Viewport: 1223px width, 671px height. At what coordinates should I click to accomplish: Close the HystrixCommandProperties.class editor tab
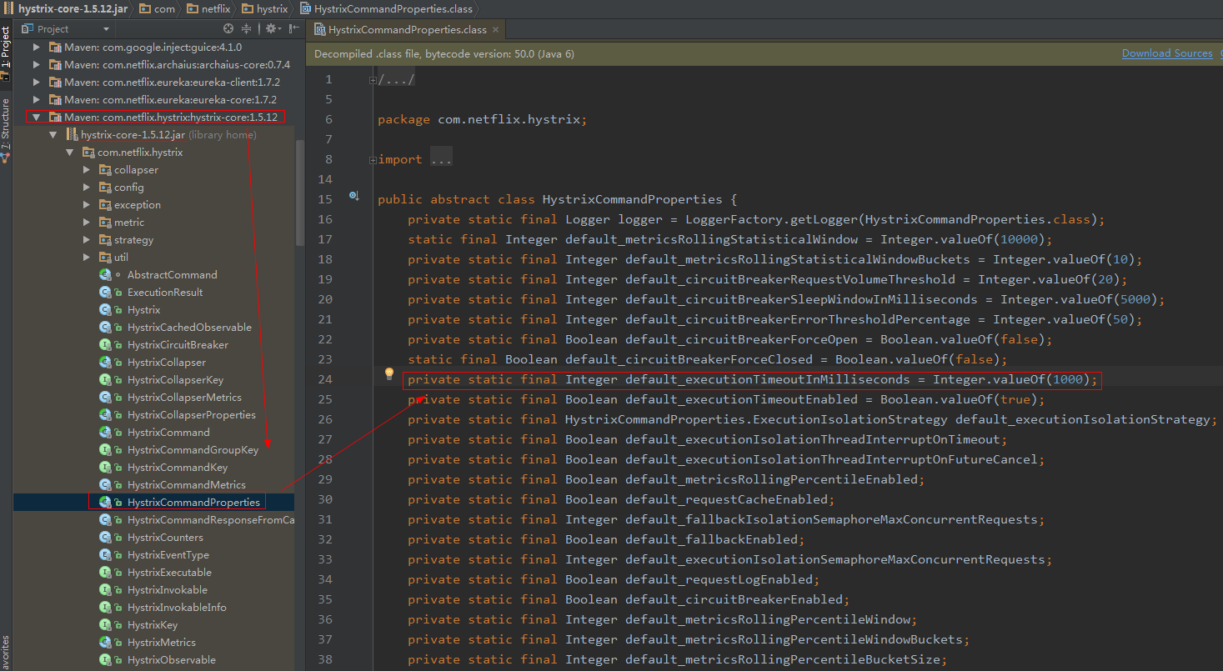(x=496, y=29)
